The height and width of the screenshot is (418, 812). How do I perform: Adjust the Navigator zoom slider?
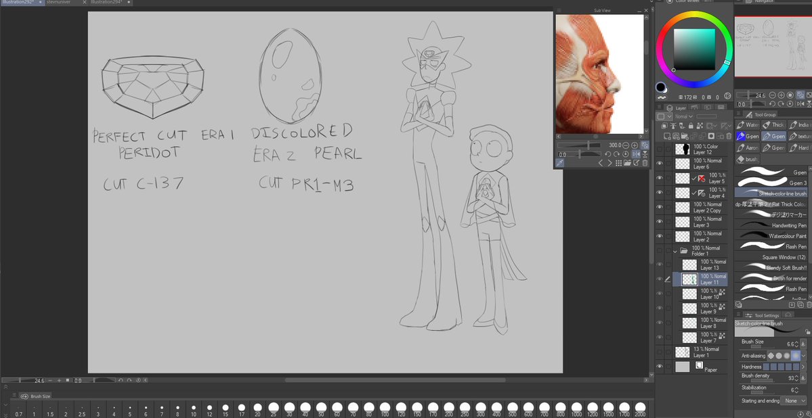pos(752,95)
